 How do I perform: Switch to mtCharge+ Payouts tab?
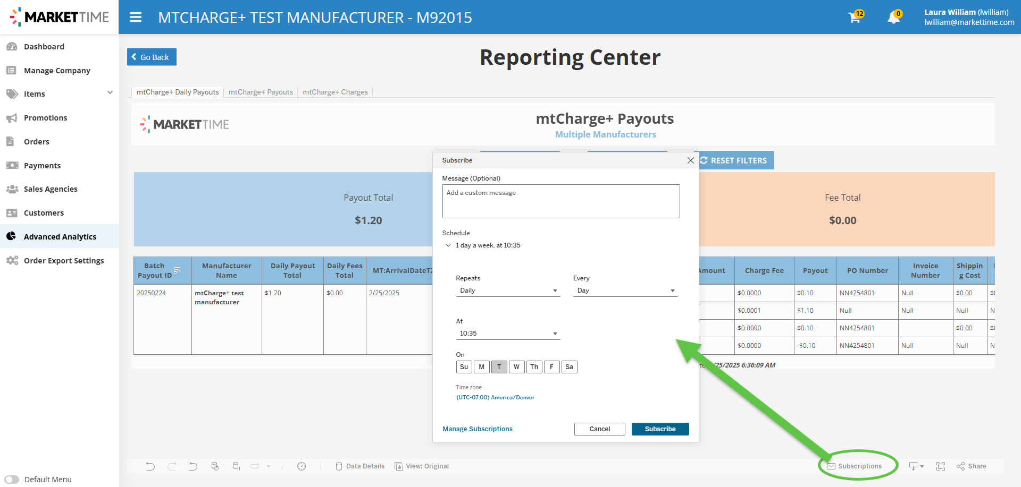pyautogui.click(x=261, y=92)
